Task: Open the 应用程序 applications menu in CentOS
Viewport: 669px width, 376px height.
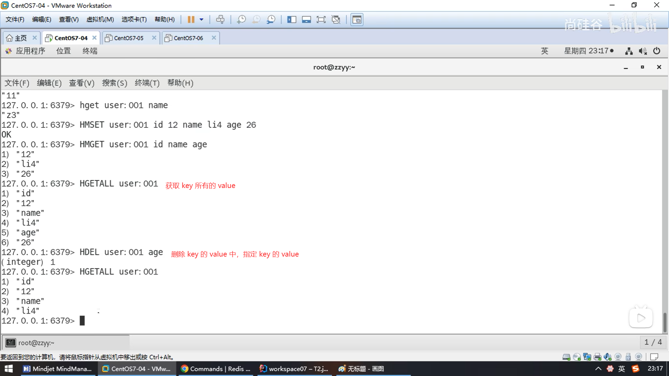Action: (x=30, y=51)
